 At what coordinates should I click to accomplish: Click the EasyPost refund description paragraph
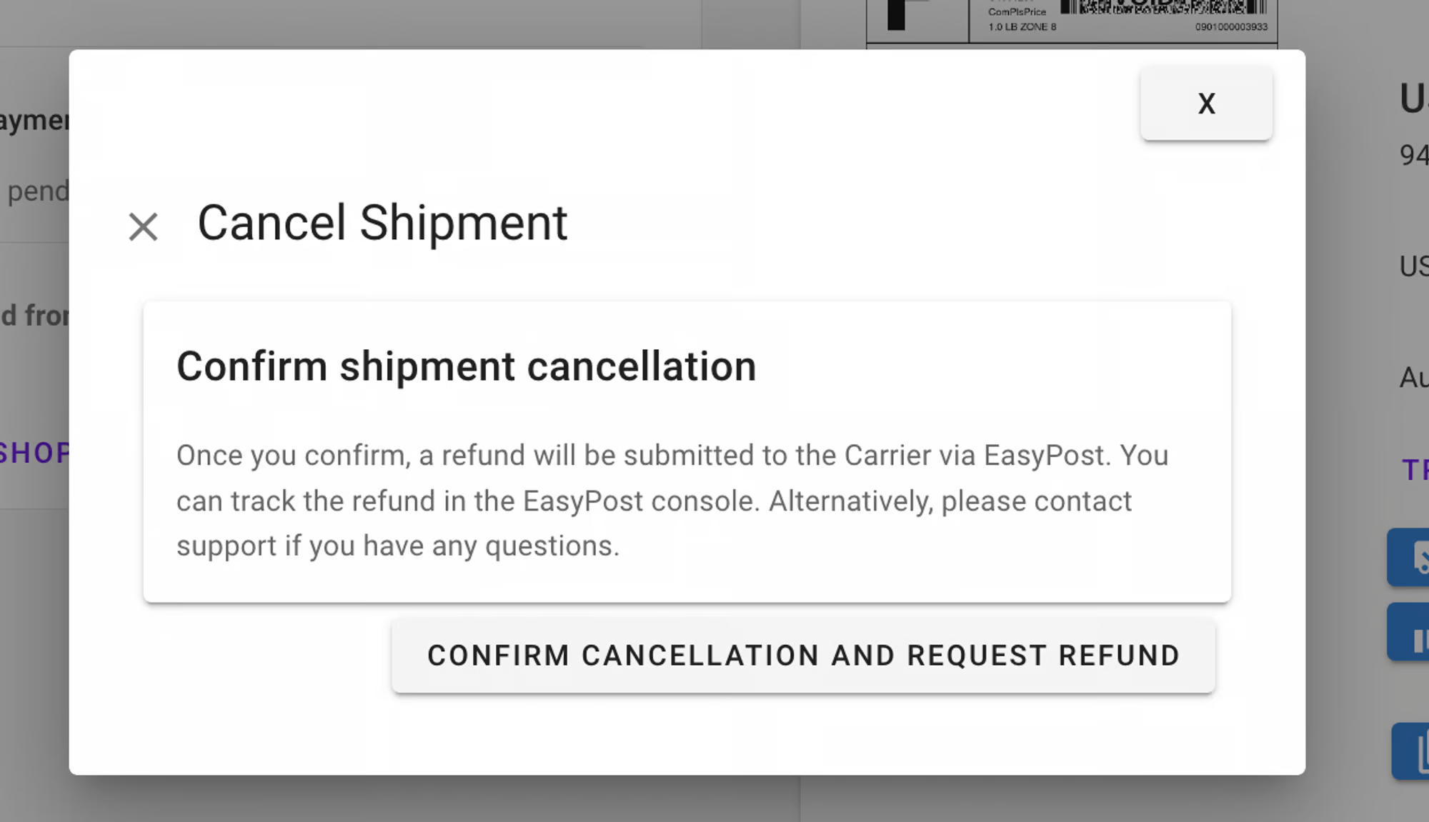(672, 501)
